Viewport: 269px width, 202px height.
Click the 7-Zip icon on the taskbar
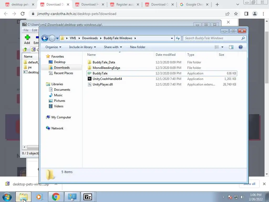tap(88, 197)
